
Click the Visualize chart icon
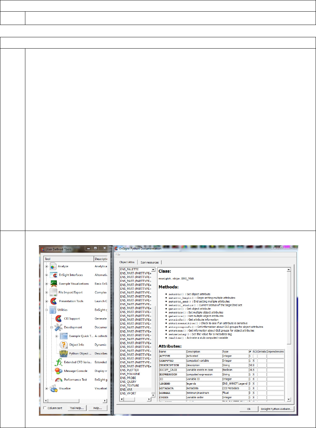coord(53,388)
